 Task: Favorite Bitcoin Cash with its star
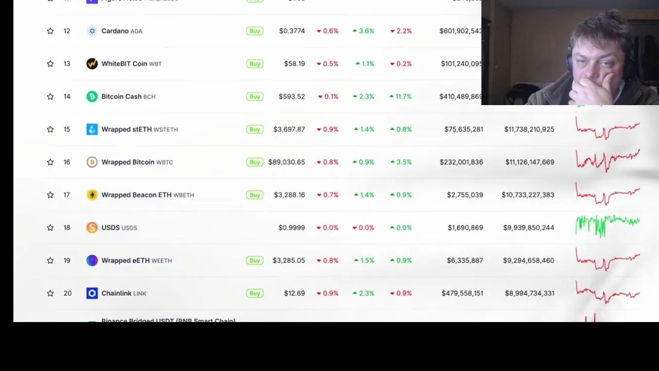tap(50, 96)
